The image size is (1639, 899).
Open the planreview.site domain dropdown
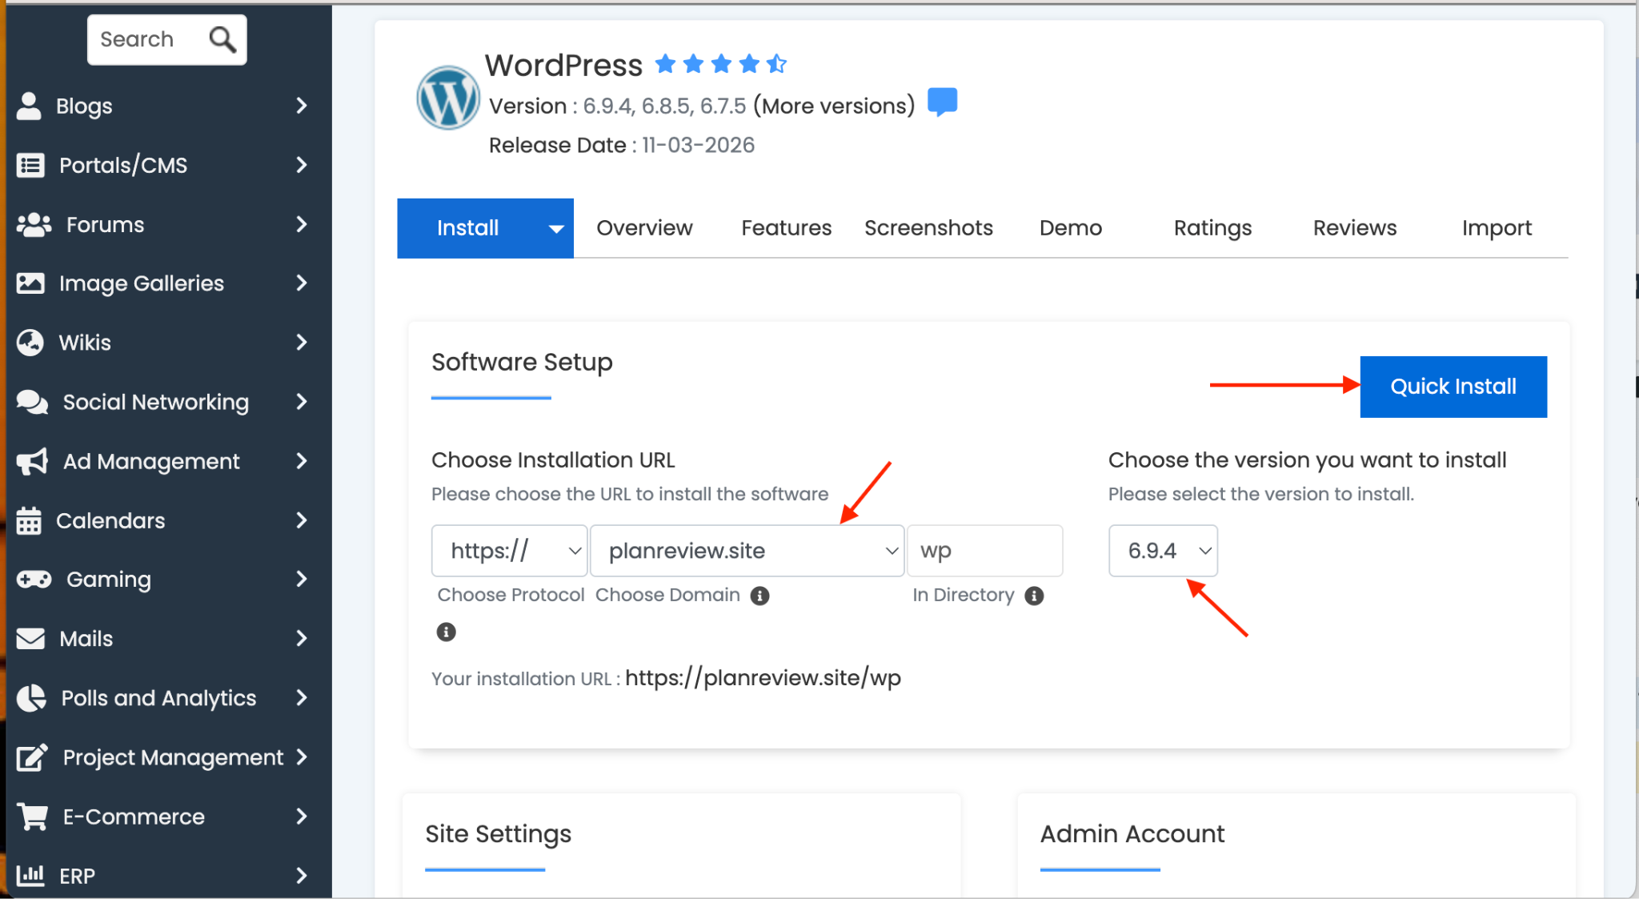[x=747, y=551]
